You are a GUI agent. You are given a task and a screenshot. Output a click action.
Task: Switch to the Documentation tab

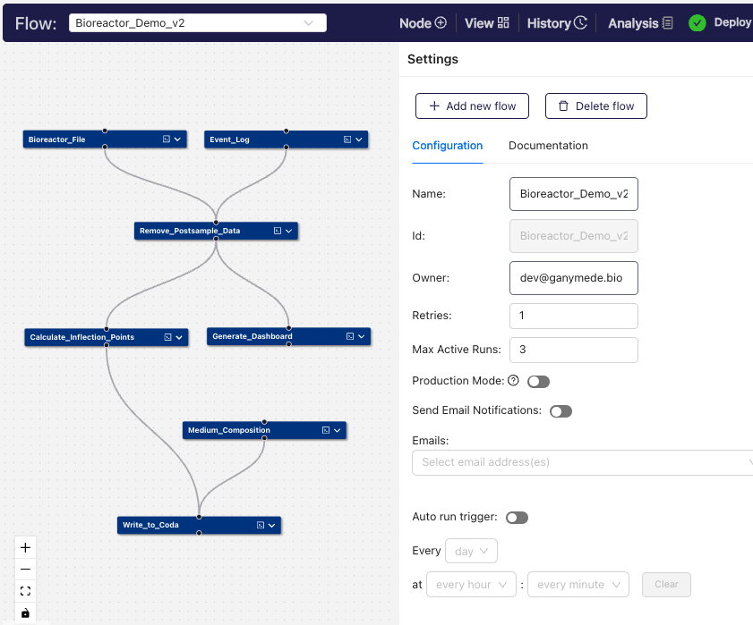(x=548, y=146)
